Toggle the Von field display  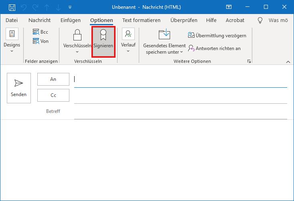[41, 41]
